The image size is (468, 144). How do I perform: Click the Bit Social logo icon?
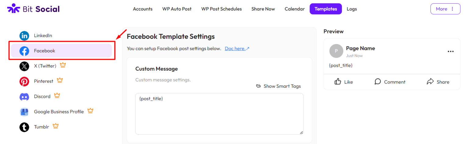(x=14, y=9)
